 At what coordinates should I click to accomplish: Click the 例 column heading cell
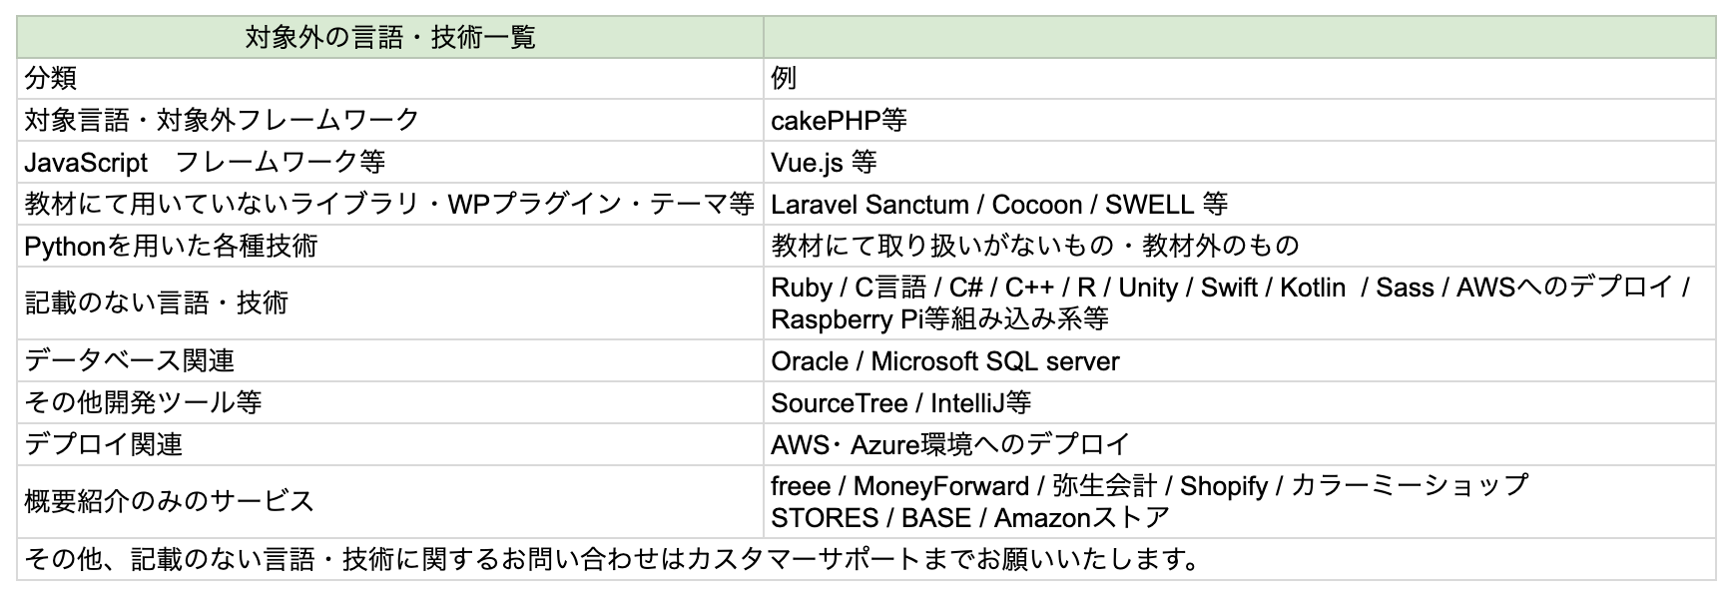tap(1240, 79)
